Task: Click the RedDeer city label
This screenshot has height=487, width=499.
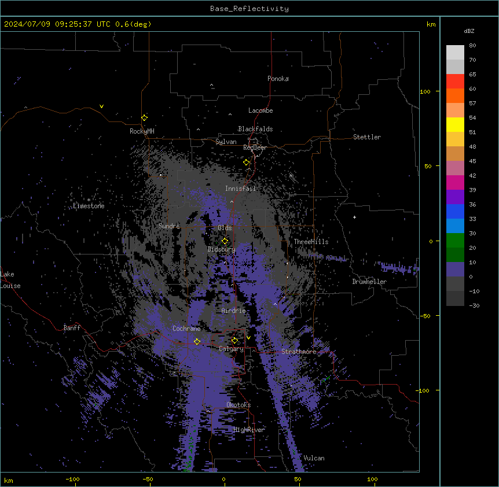Action: point(255,147)
